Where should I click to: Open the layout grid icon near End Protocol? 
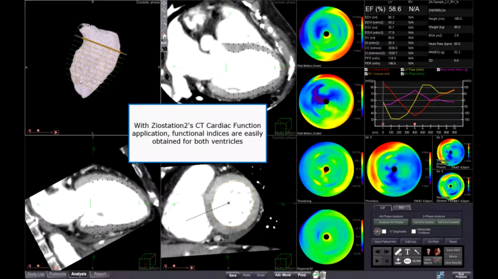click(x=440, y=275)
